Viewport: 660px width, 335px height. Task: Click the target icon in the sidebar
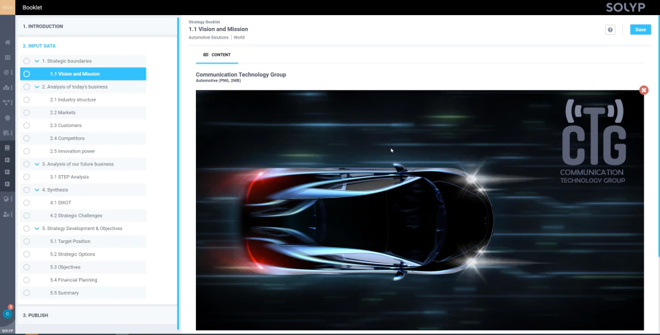(6, 72)
